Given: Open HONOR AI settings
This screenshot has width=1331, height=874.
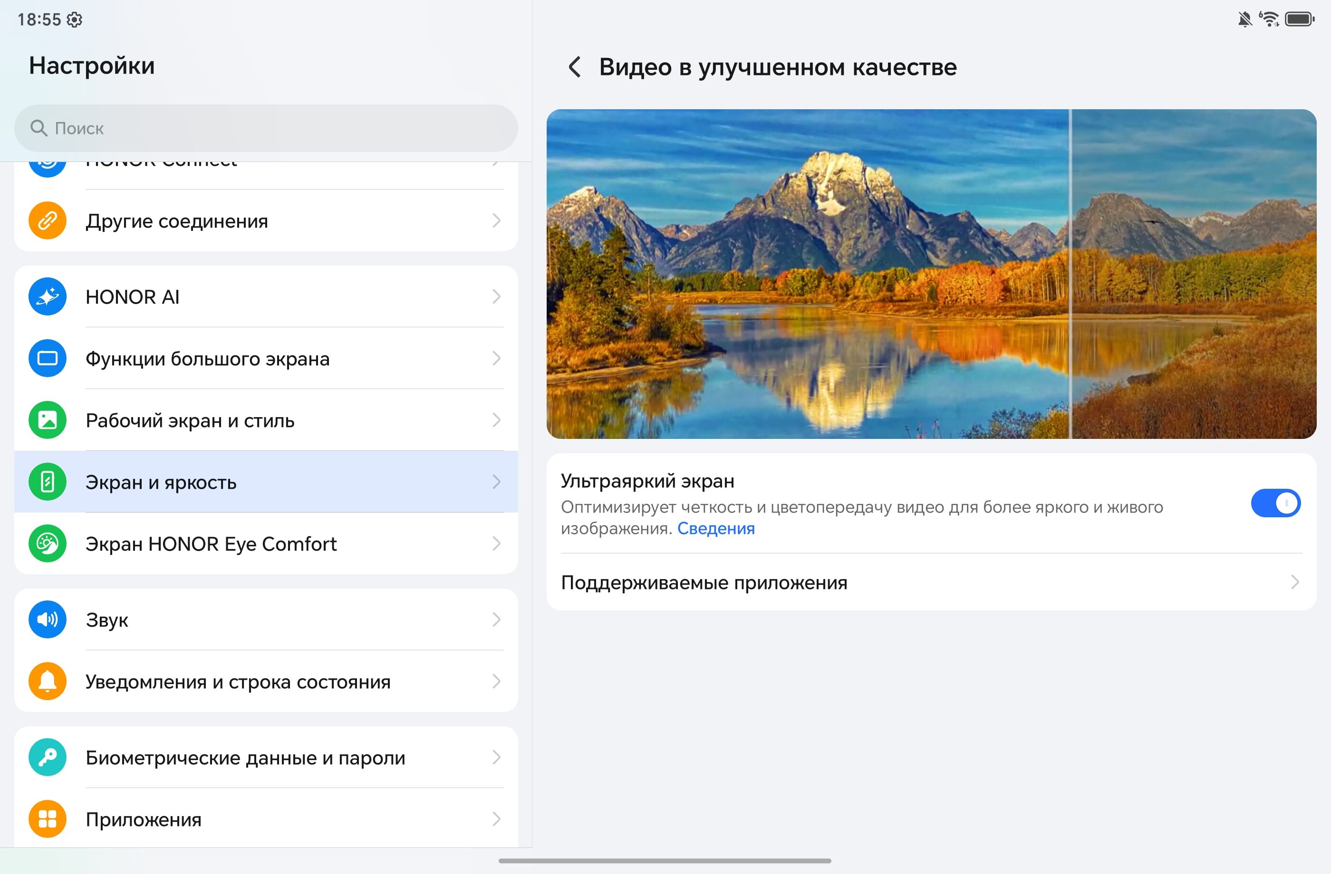Looking at the screenshot, I should tap(266, 296).
